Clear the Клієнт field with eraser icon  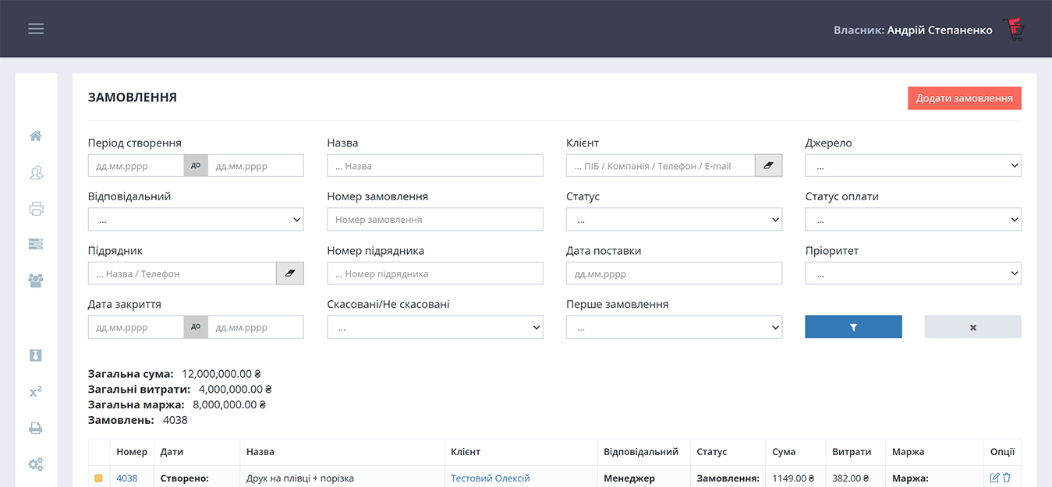(x=768, y=166)
